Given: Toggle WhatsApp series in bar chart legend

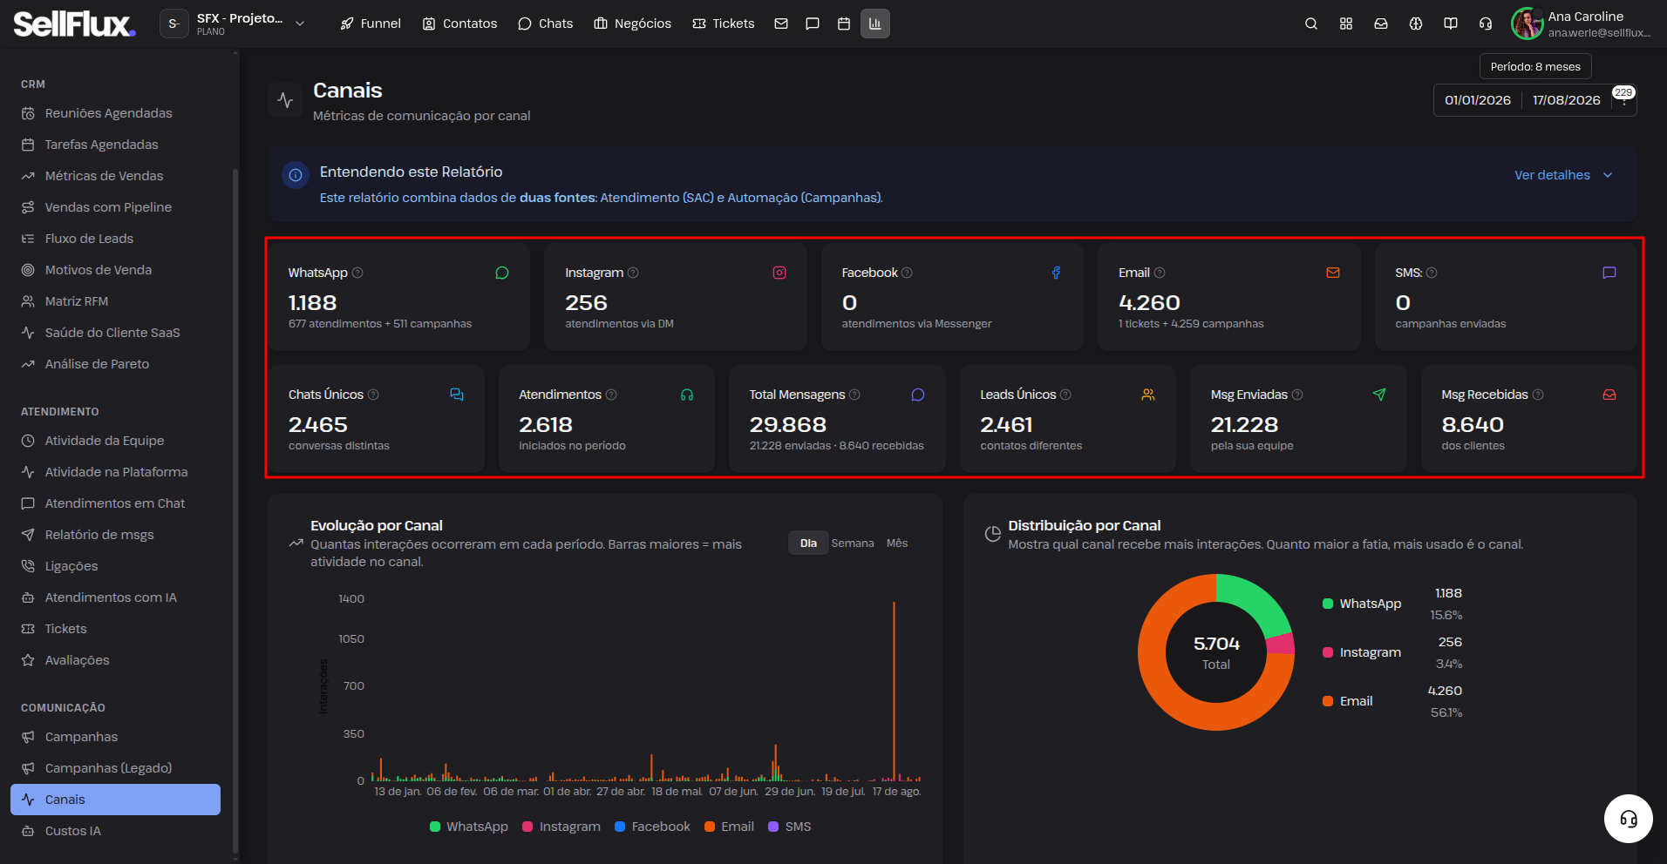Looking at the screenshot, I should [469, 827].
